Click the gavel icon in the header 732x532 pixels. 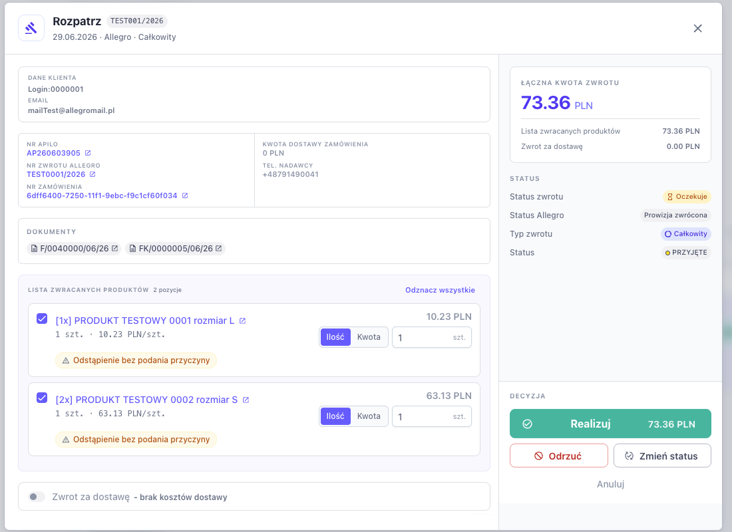(31, 28)
